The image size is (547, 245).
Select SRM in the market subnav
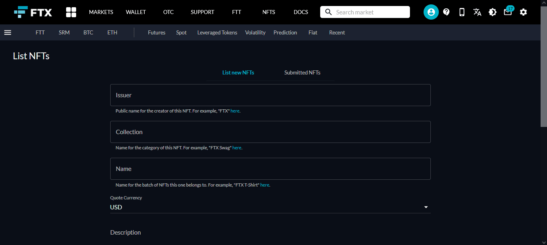click(64, 32)
